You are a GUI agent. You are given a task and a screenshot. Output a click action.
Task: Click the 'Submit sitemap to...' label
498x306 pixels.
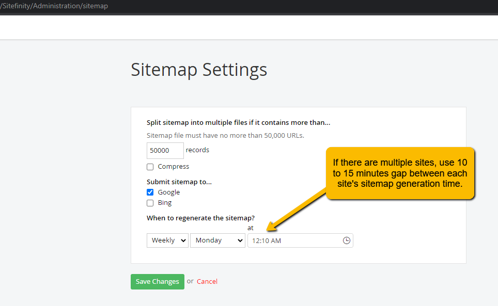pyautogui.click(x=179, y=182)
